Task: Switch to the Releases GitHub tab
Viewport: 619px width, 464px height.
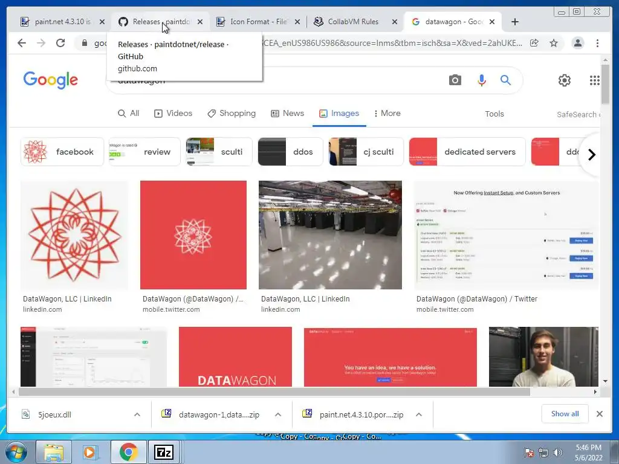Action: (156, 22)
